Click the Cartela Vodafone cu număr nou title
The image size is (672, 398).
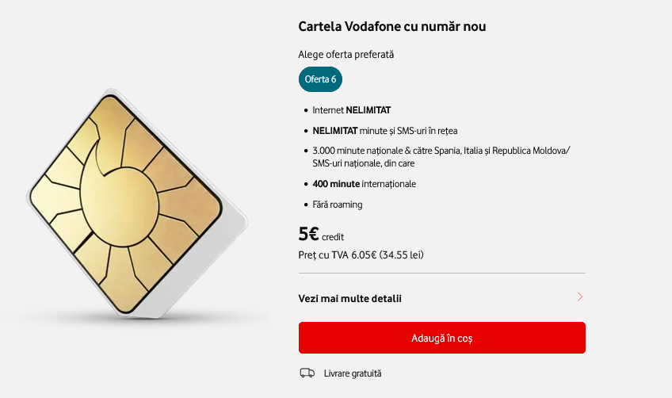391,26
